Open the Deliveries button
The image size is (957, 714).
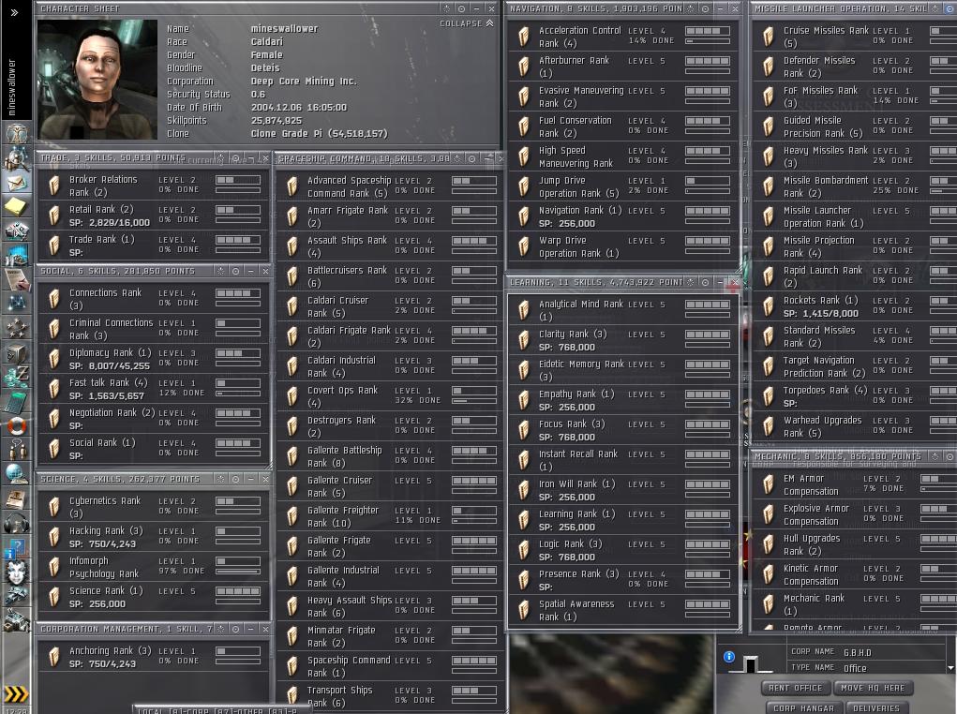click(x=875, y=707)
